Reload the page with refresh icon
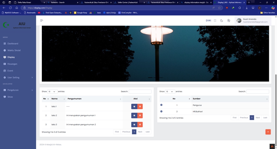This screenshot has width=277, height=149. [10, 8]
